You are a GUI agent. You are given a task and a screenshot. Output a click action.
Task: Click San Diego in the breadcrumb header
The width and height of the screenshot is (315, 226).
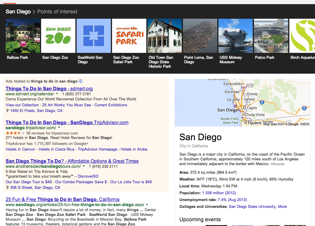click(x=18, y=12)
